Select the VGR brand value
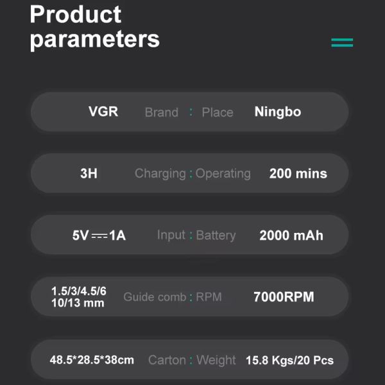Image resolution: width=385 pixels, height=385 pixels. point(103,112)
